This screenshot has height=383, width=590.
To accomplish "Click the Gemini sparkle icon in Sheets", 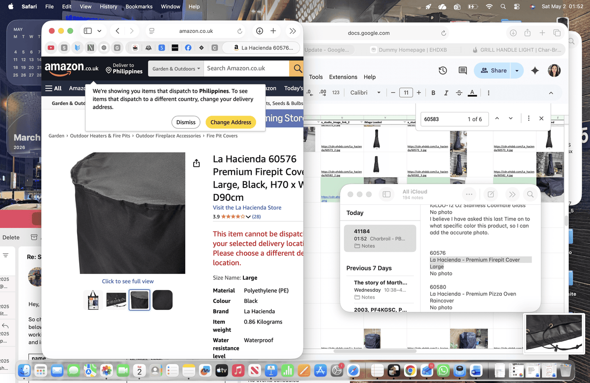I will pyautogui.click(x=535, y=70).
